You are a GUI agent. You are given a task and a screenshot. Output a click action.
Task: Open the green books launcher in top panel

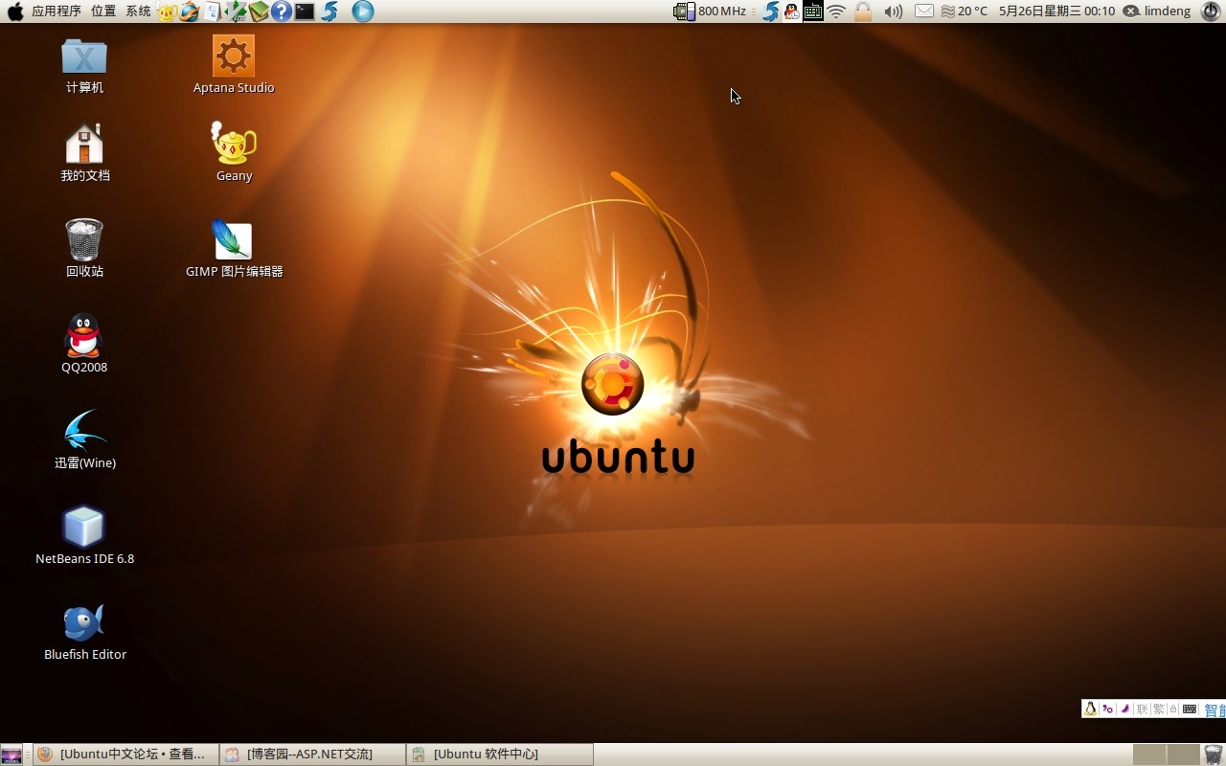[258, 11]
